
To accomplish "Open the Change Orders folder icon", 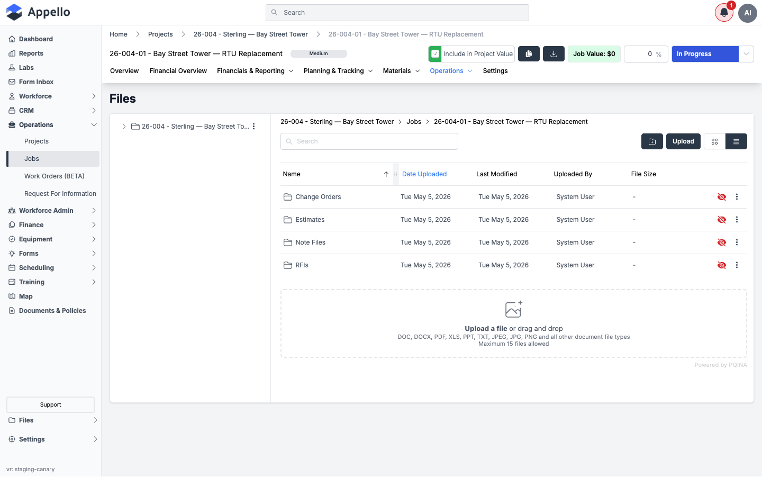I will 288,197.
